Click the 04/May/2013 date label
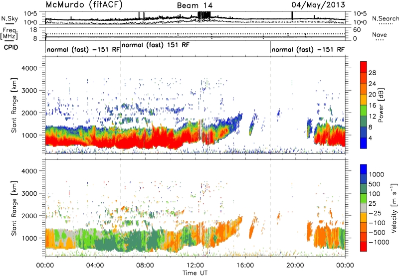The image size is (399, 276). click(x=318, y=5)
